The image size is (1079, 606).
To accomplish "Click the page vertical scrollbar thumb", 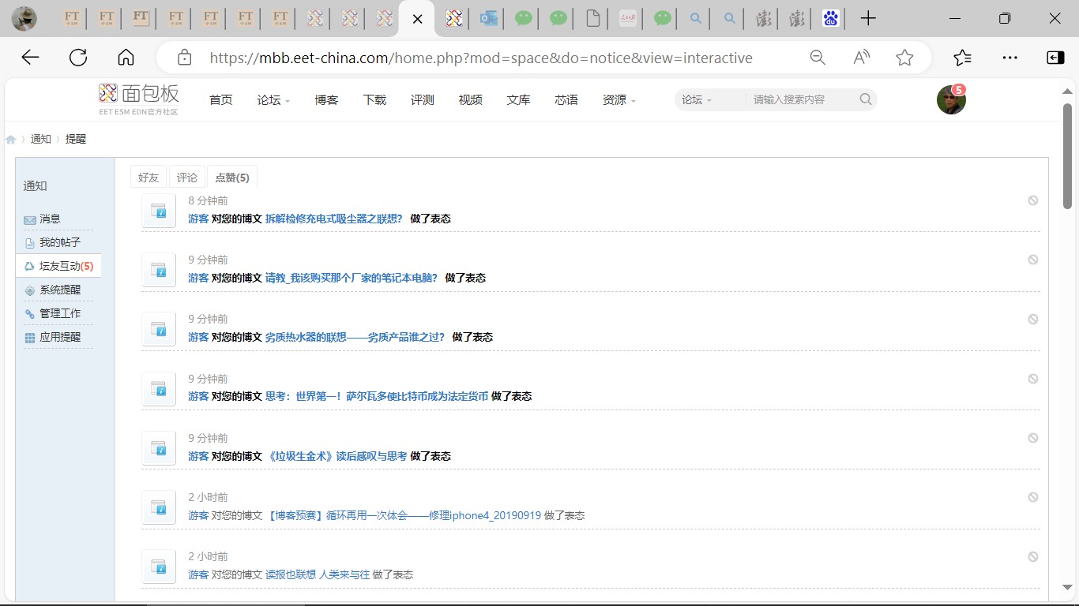I will tap(1067, 155).
